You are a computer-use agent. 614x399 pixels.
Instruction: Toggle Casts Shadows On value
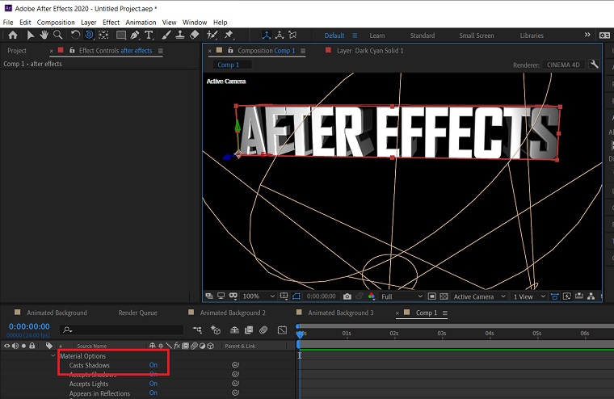pos(153,365)
